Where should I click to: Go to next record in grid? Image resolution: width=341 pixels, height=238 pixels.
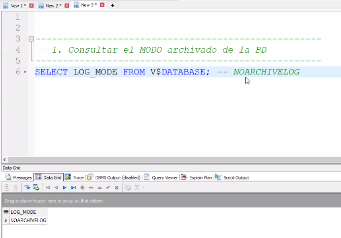click(x=65, y=187)
